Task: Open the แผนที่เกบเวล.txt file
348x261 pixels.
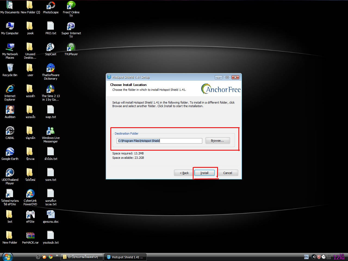Action: (x=51, y=197)
